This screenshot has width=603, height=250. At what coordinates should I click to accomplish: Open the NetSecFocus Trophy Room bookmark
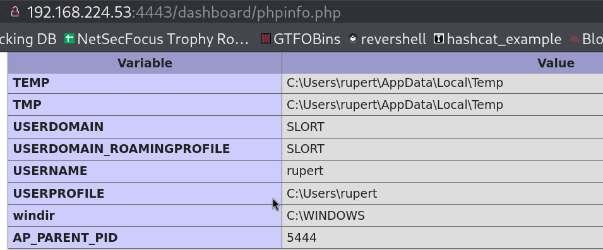pos(157,39)
